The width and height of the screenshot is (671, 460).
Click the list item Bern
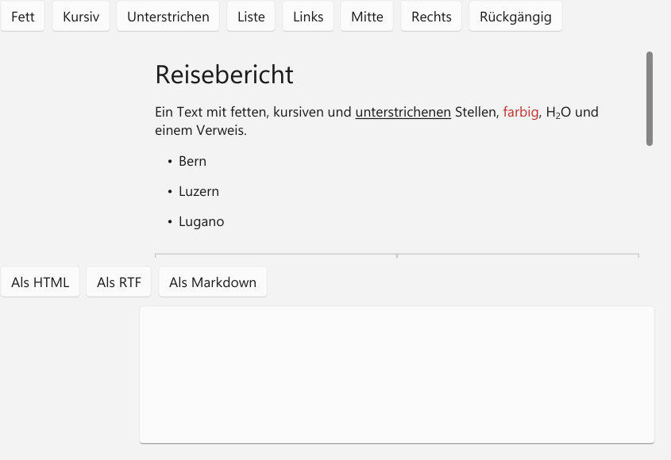click(x=193, y=161)
